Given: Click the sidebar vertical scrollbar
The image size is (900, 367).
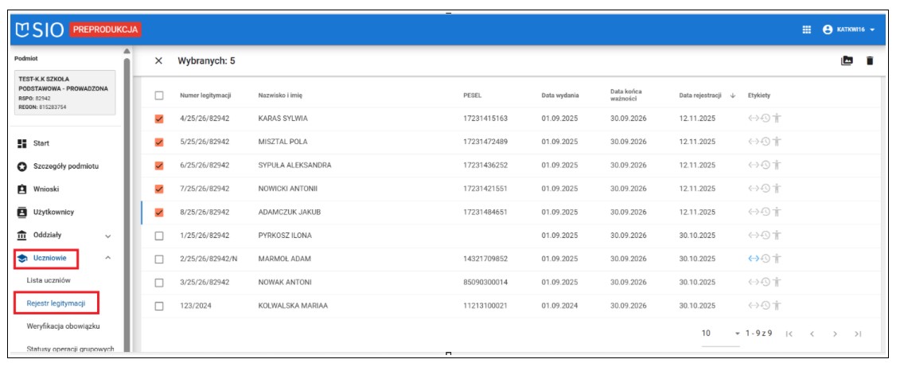Looking at the screenshot, I should [x=127, y=199].
